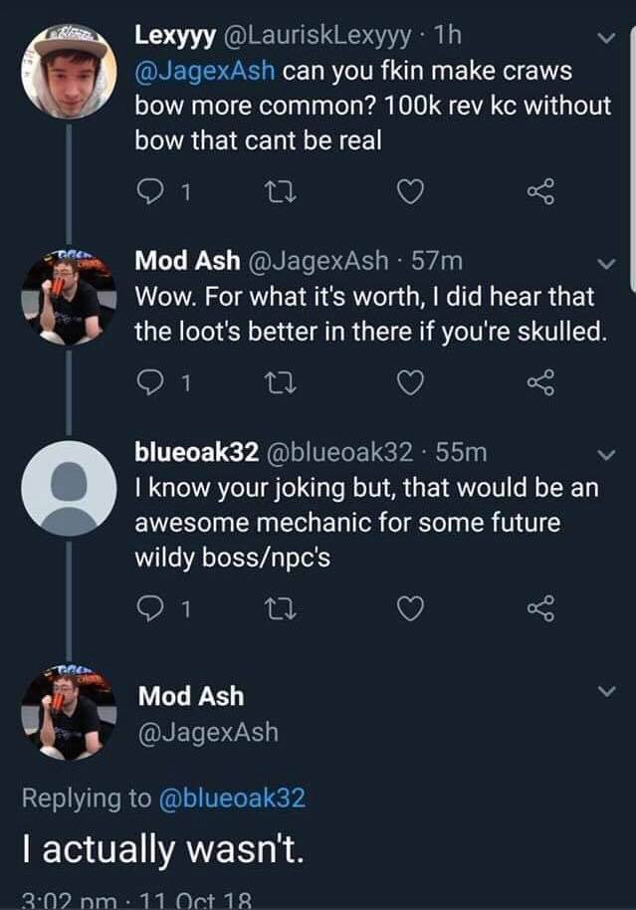Like Lexyyy's tweet with heart icon
The height and width of the screenshot is (910, 636).
[410, 191]
